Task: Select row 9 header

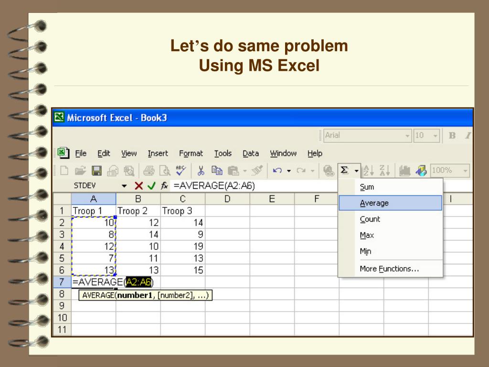Action: tap(62, 305)
